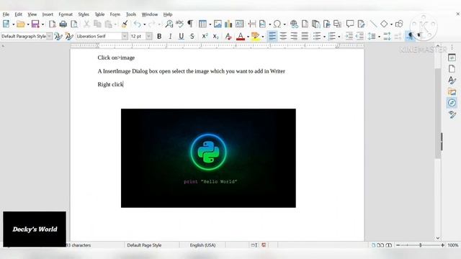Open the File menu

tap(6, 14)
